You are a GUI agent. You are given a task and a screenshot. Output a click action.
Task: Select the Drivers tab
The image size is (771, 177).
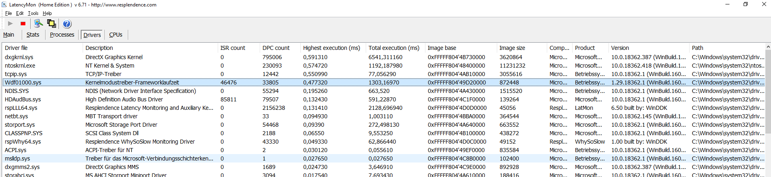pyautogui.click(x=92, y=35)
